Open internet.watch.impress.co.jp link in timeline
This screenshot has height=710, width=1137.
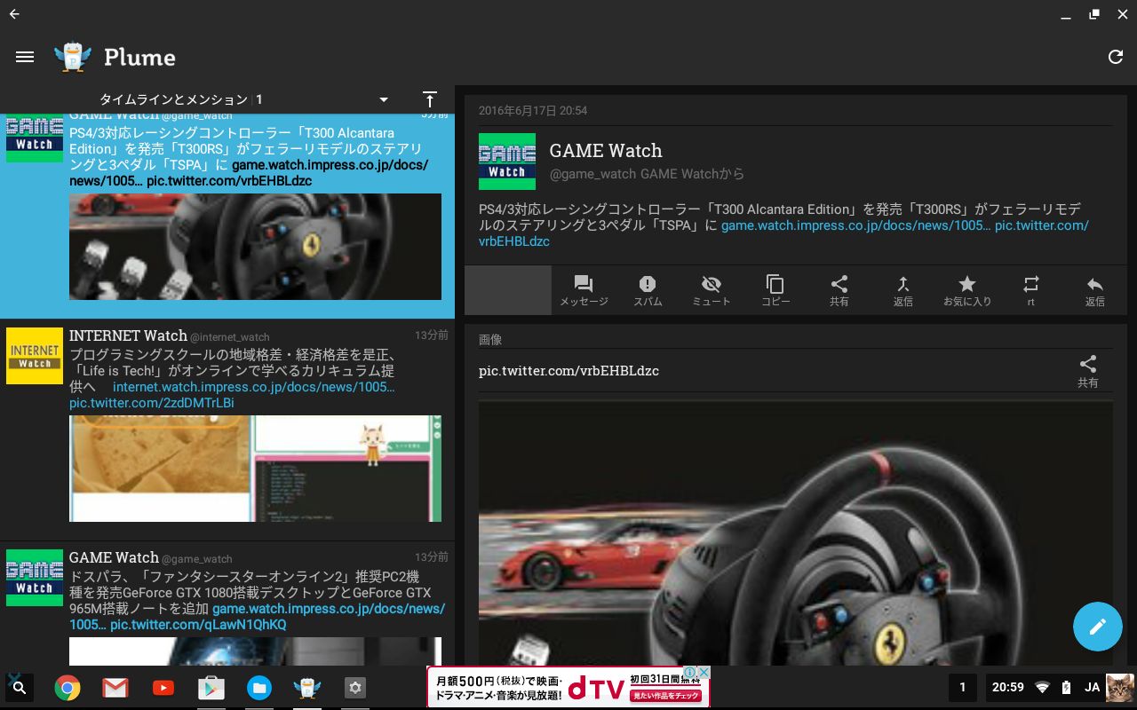coord(254,387)
